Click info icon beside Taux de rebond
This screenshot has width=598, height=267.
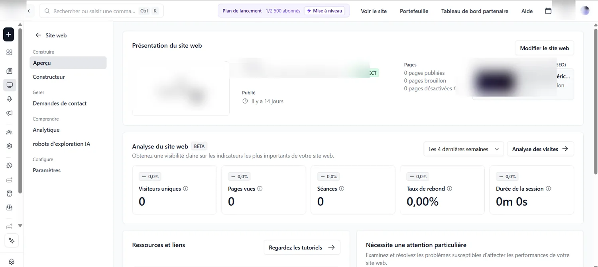click(x=450, y=189)
